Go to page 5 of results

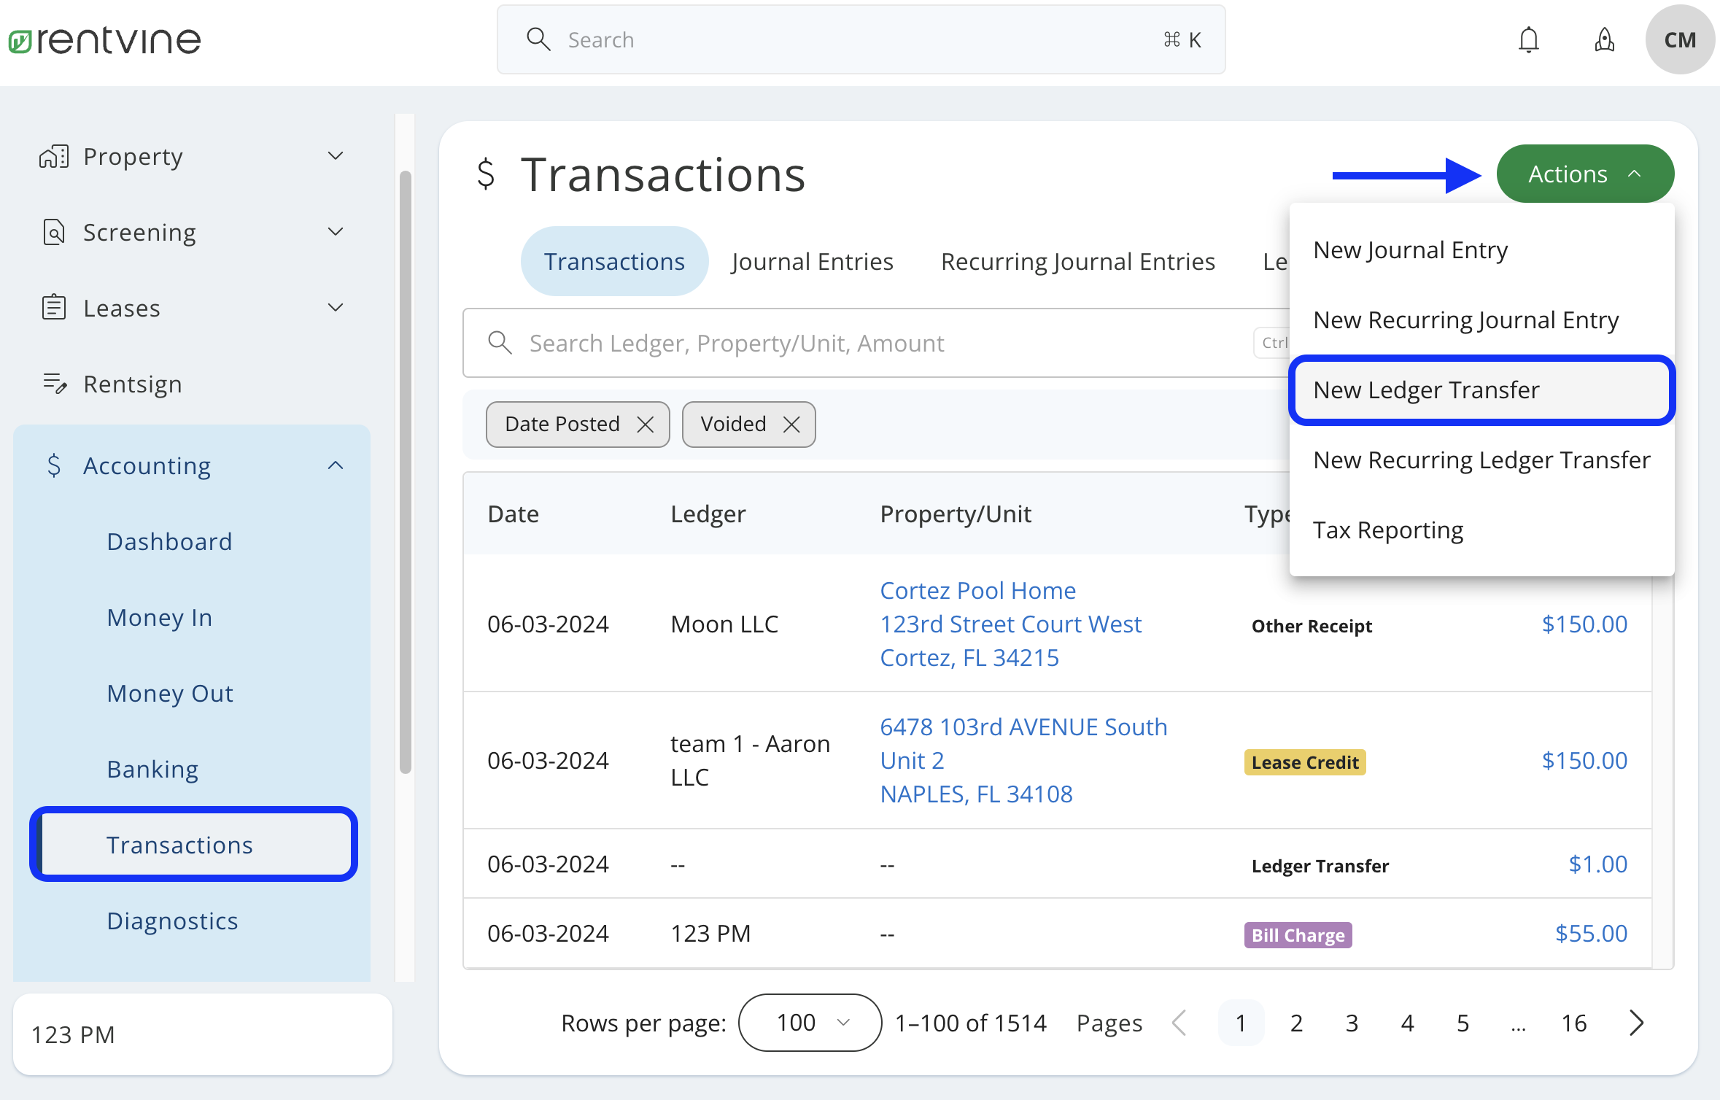[x=1462, y=1022]
